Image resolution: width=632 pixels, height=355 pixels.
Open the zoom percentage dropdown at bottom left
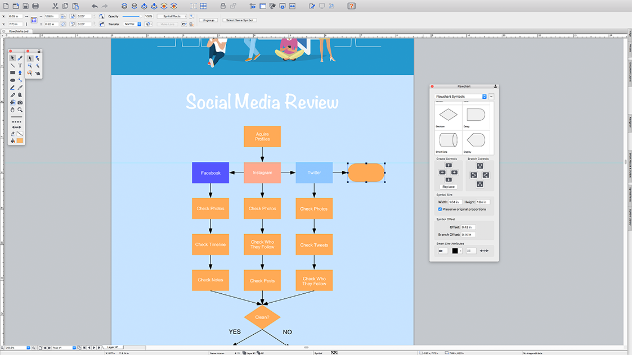pos(28,348)
